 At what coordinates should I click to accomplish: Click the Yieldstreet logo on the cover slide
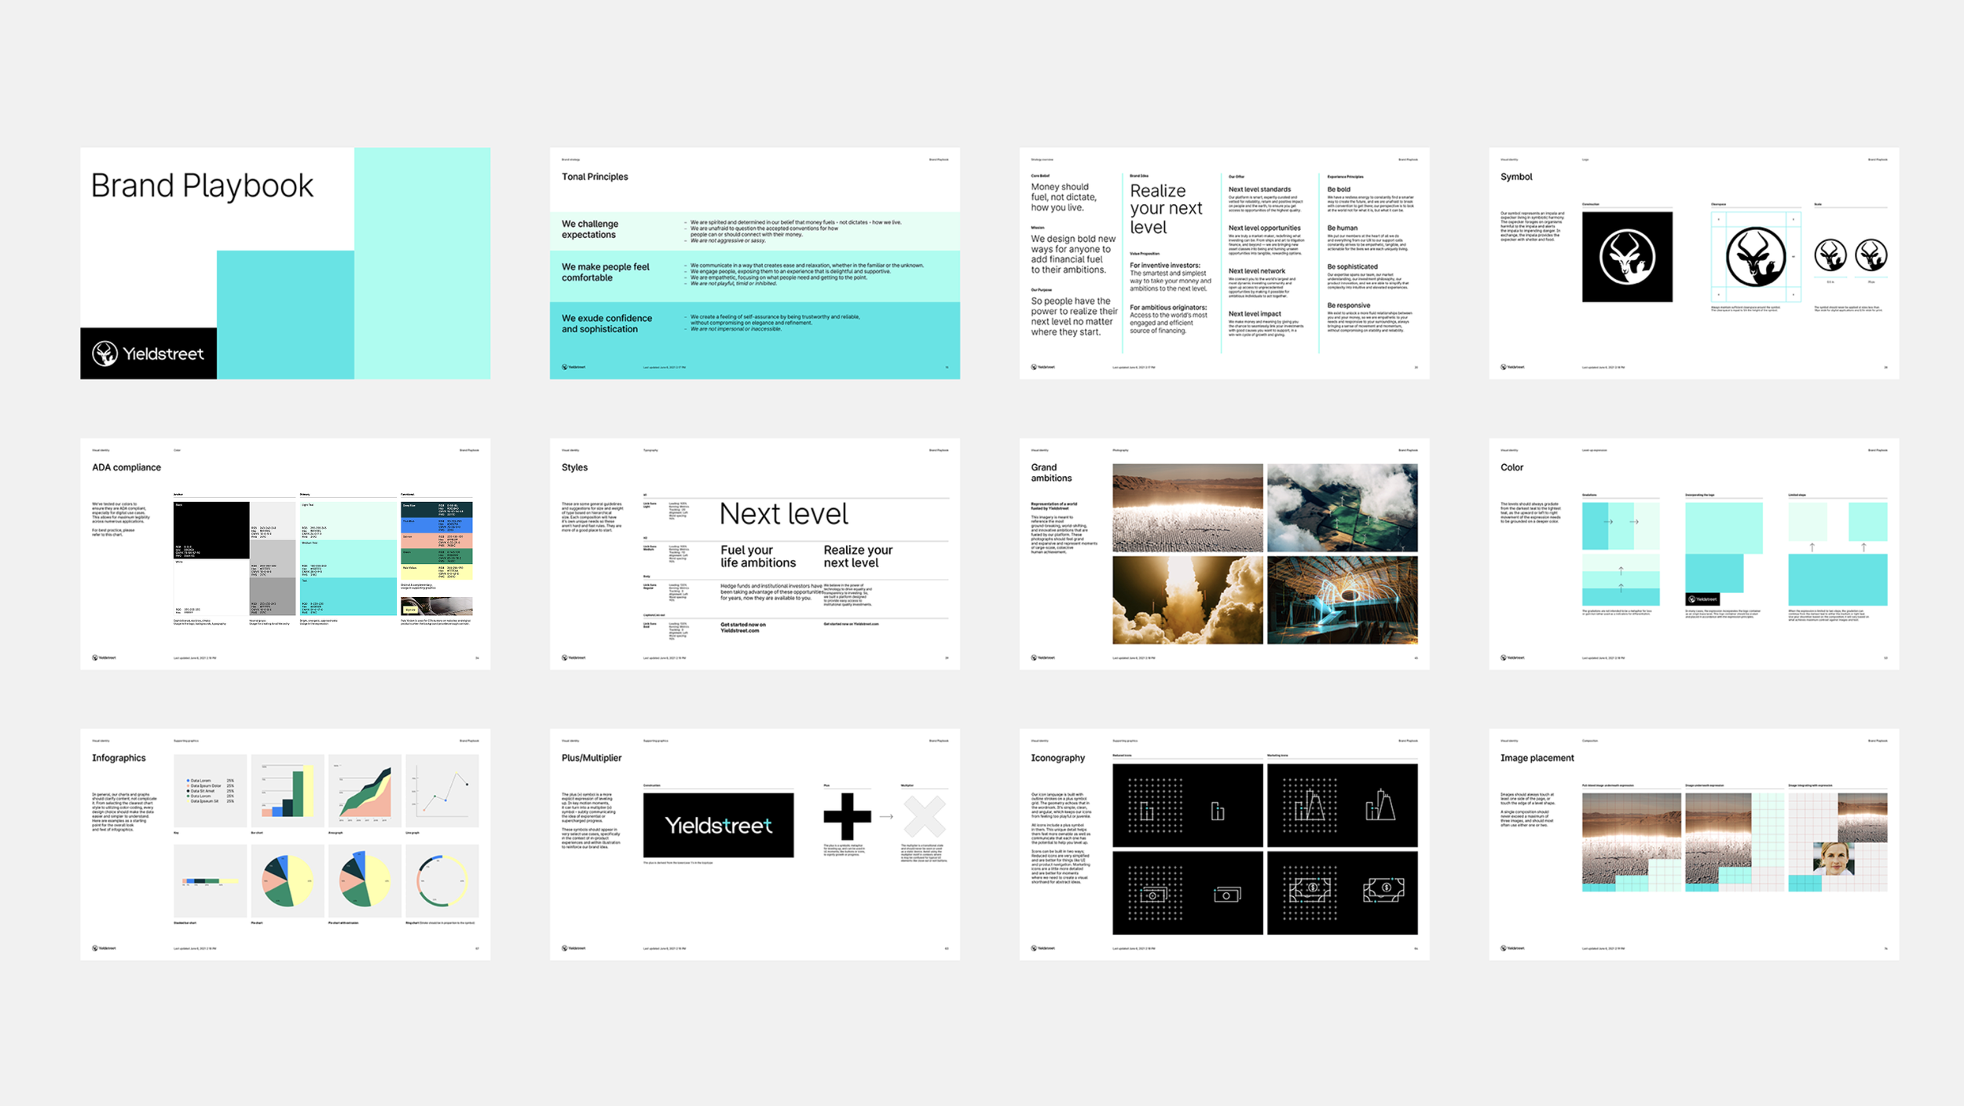pos(148,353)
